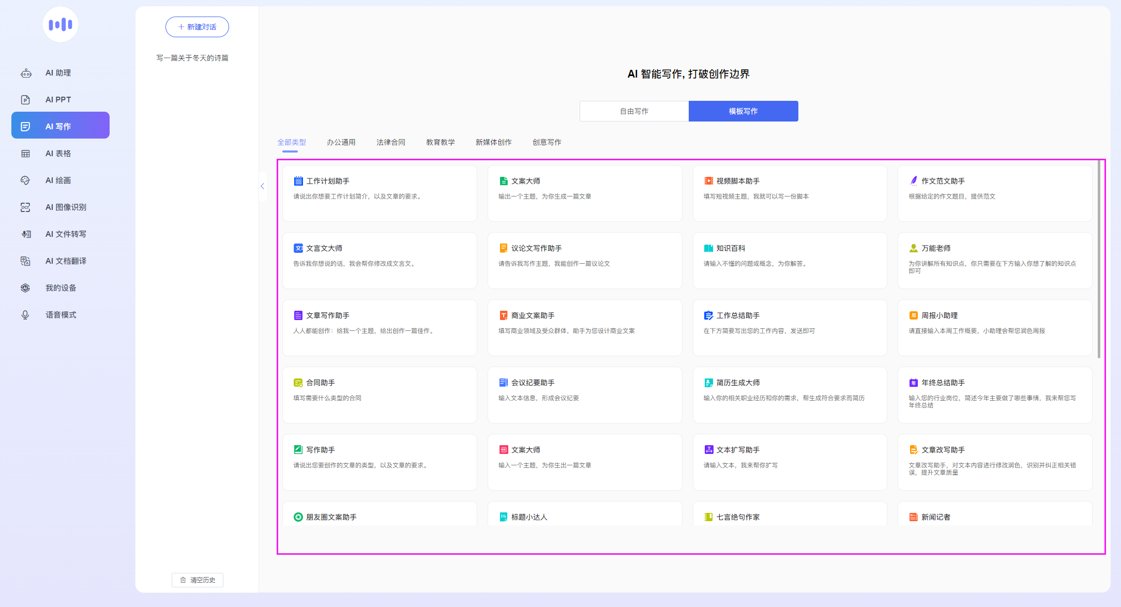The width and height of the screenshot is (1121, 607).
Task: Click the AI 表格 table icon
Action: tap(25, 154)
